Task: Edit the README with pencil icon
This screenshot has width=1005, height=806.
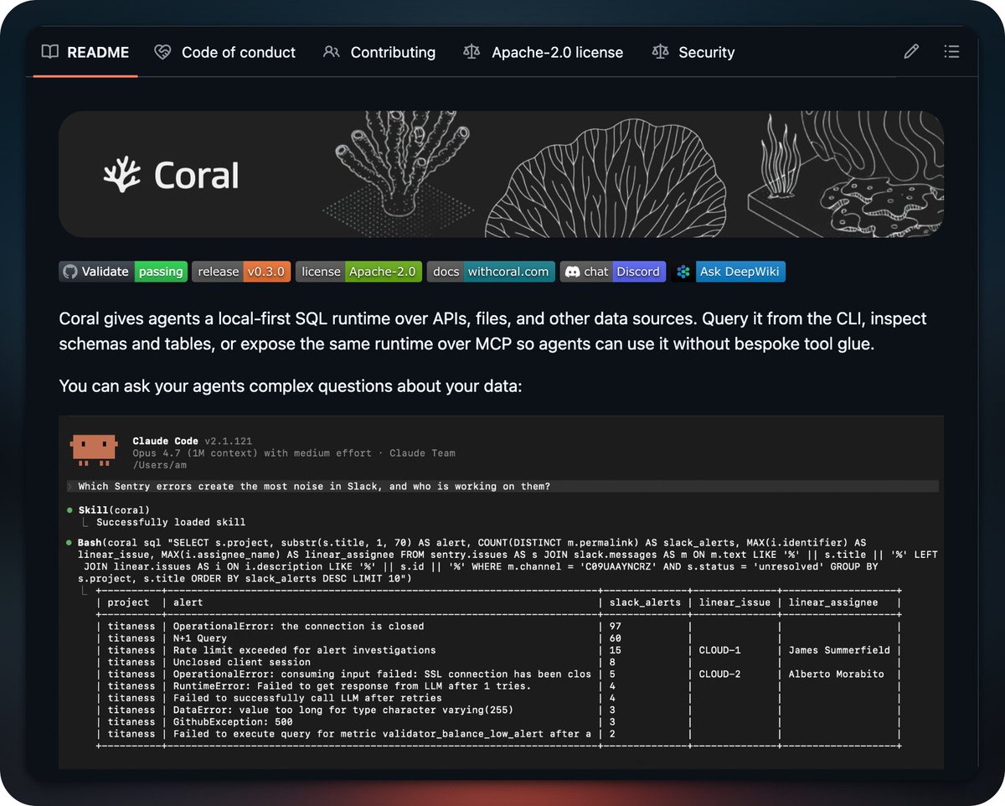Action: [x=911, y=52]
